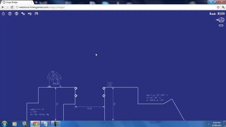Image resolution: width=226 pixels, height=127 pixels.
Task: Show hidden system tray icons arrow
Action: point(209,124)
